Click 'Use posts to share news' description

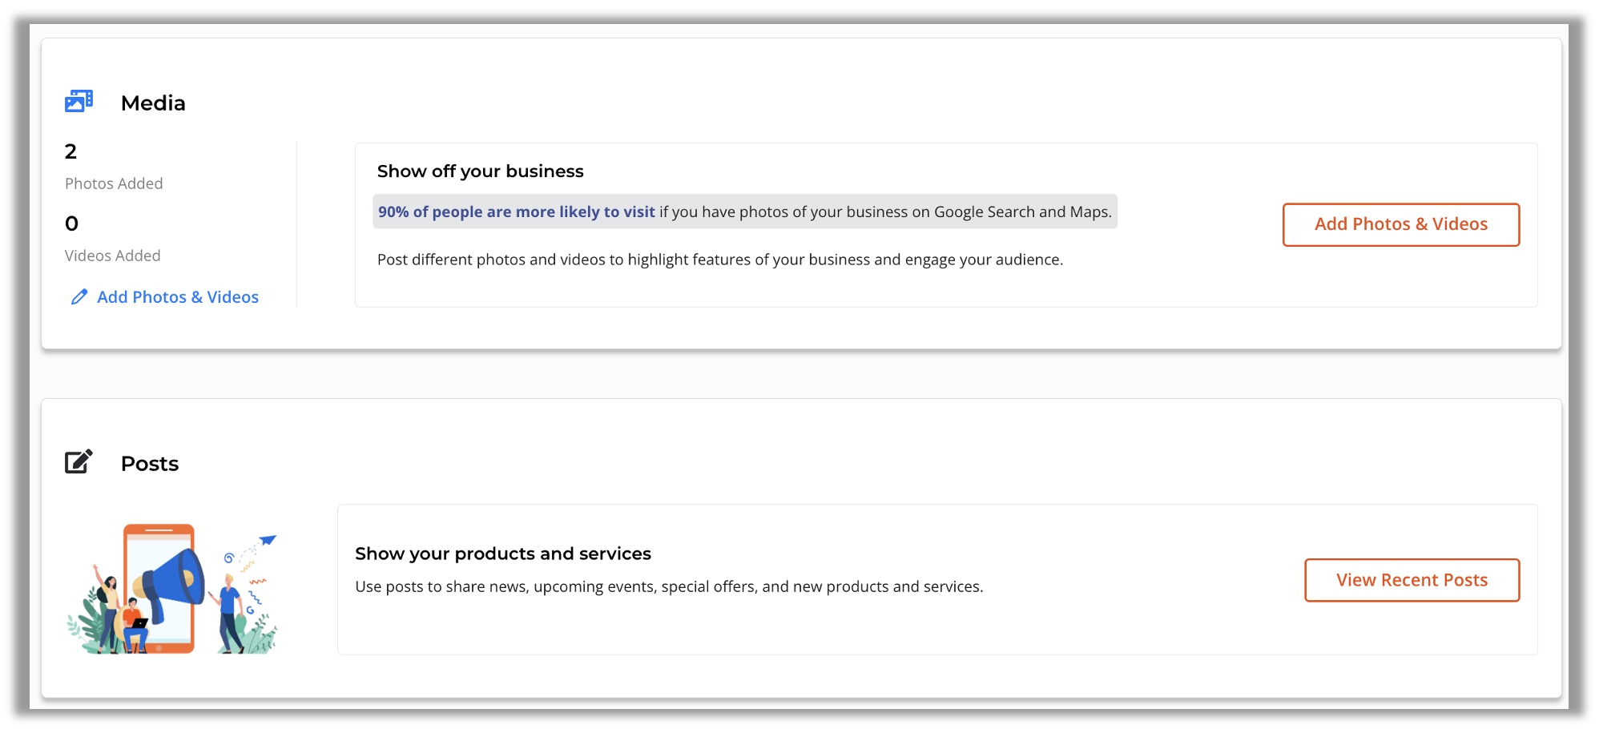tap(669, 586)
